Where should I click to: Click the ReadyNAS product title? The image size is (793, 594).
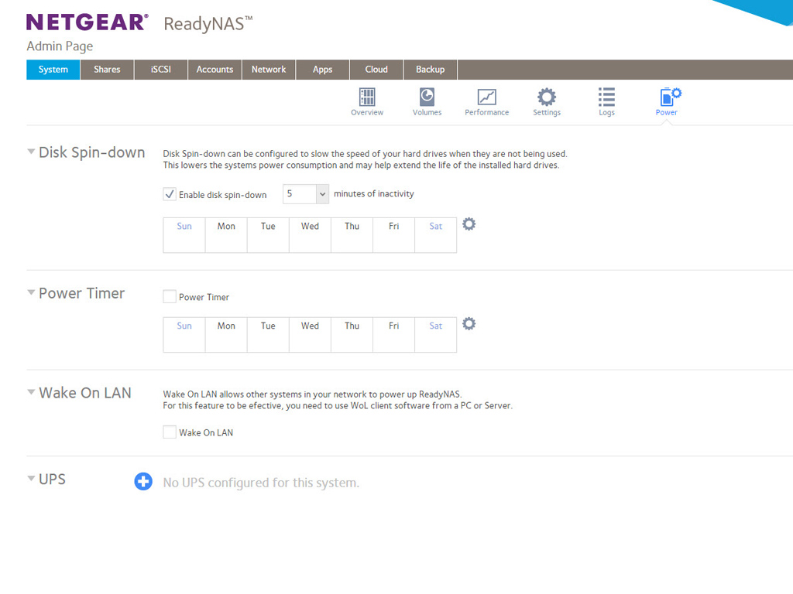(x=208, y=24)
